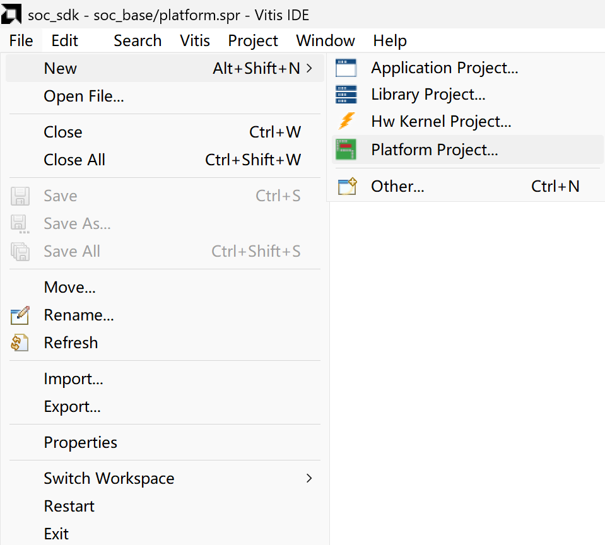Open the Project menu in menu bar
The width and height of the screenshot is (605, 545).
[253, 41]
